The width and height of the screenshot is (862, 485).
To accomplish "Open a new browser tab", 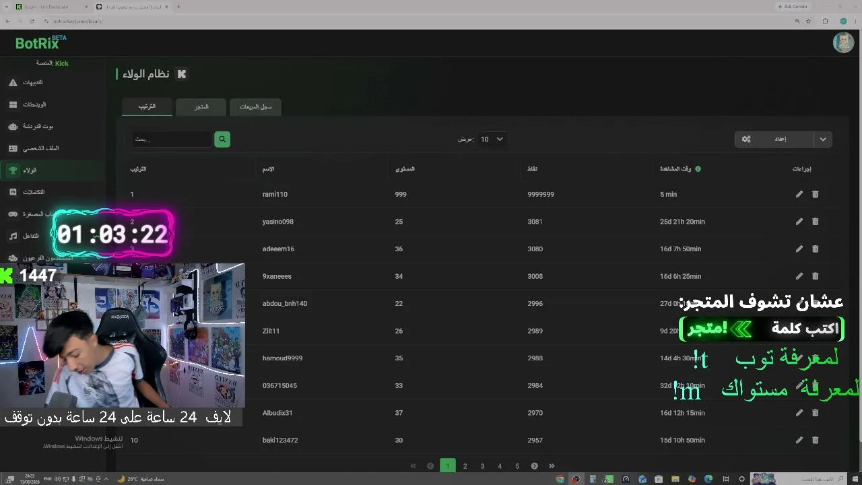I will pyautogui.click(x=178, y=7).
